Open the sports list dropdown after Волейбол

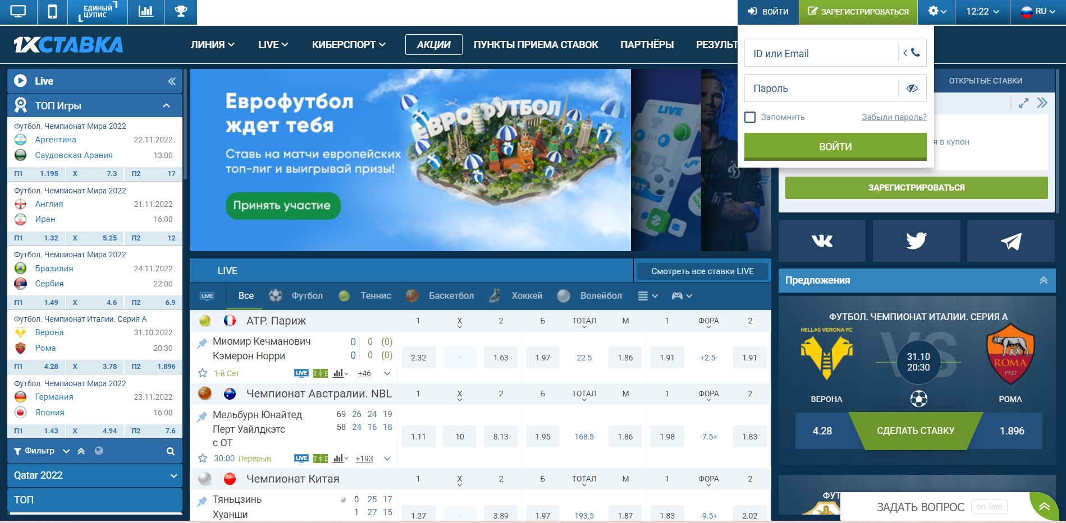pyautogui.click(x=648, y=296)
